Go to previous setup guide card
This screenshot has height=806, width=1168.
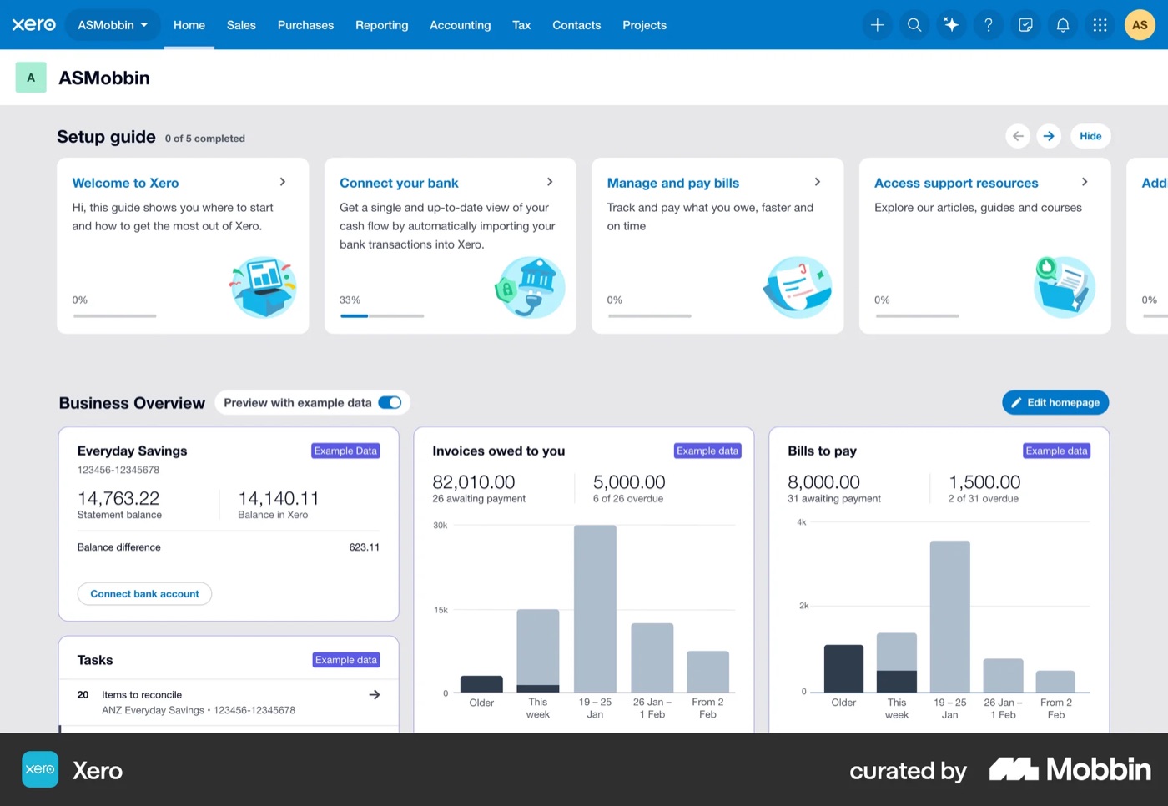tap(1018, 136)
